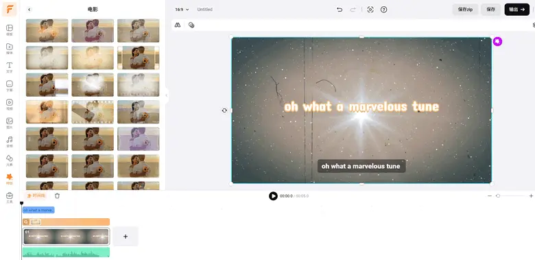Open the 16:9 aspect ratio dropdown
535x260 pixels.
tap(182, 10)
